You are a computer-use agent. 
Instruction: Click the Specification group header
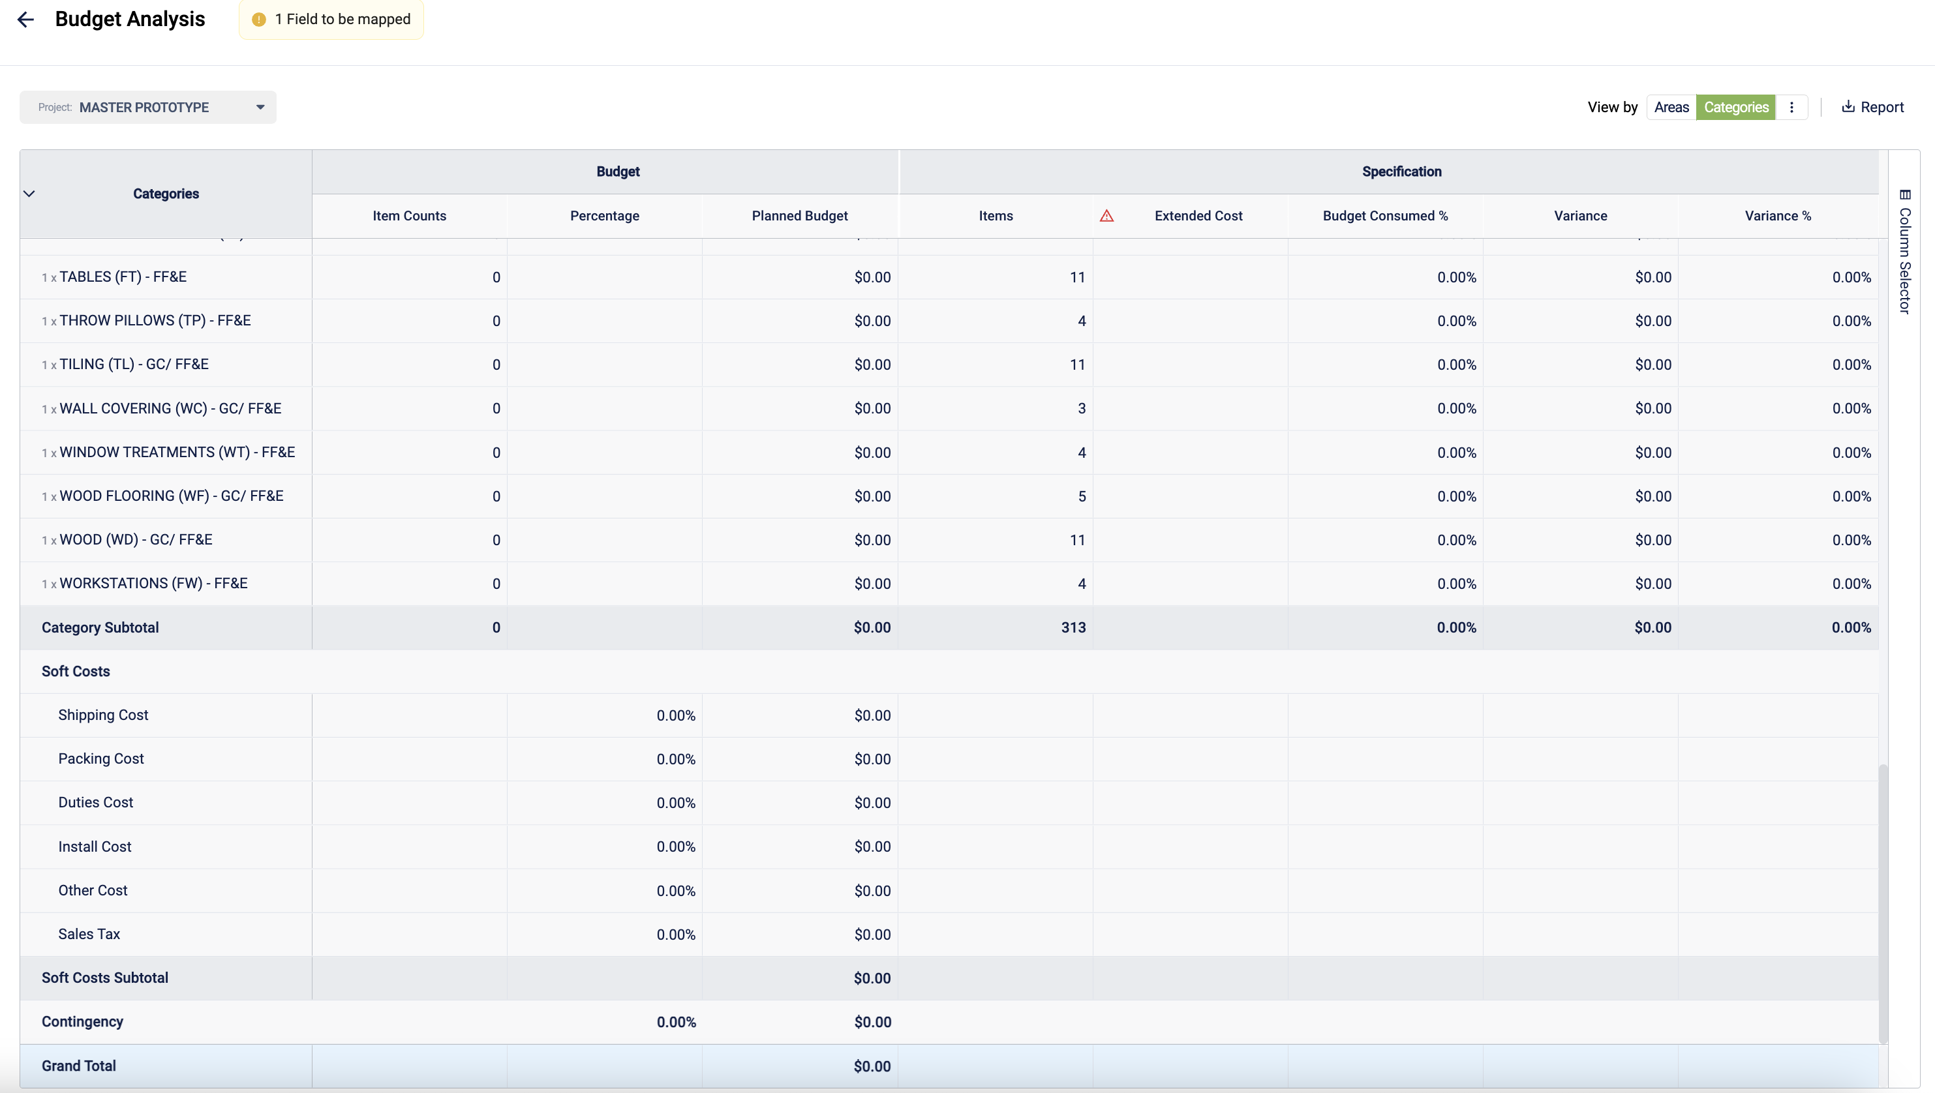(1389, 172)
